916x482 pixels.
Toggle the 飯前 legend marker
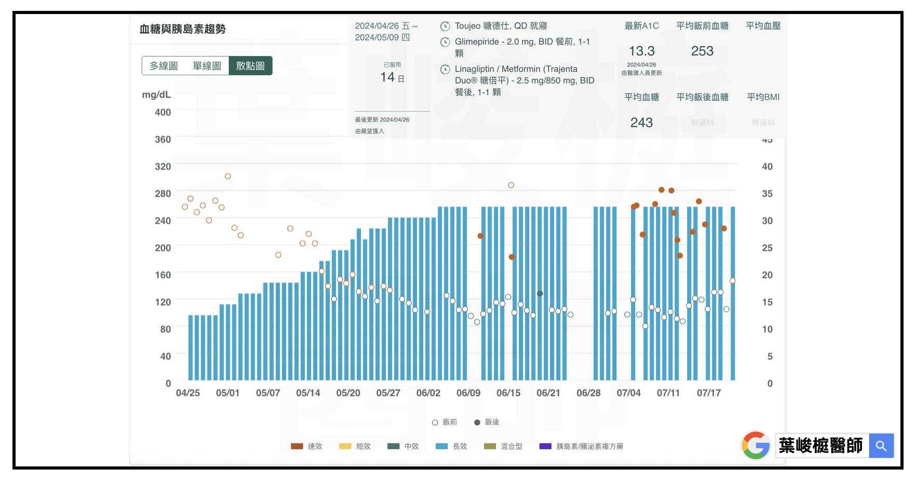[x=435, y=422]
